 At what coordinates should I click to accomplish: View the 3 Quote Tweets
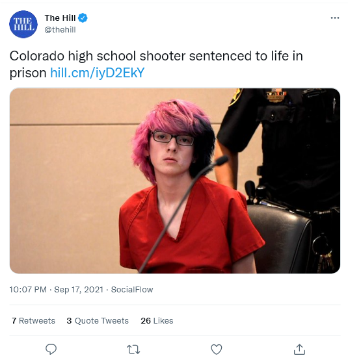coord(98,320)
